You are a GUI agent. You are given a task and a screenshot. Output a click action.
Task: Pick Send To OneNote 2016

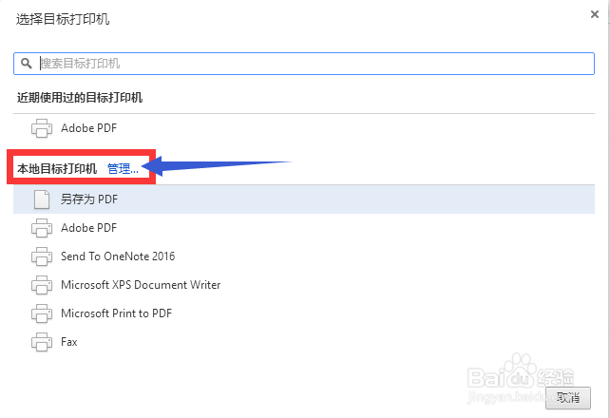click(x=118, y=256)
